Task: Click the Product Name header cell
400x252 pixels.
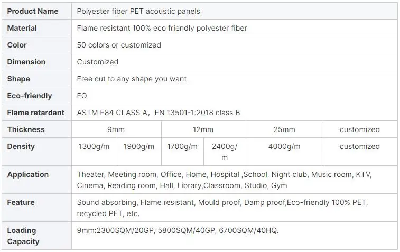Action: tap(33, 11)
